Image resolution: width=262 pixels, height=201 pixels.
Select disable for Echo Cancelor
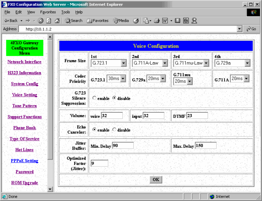tap(114, 130)
